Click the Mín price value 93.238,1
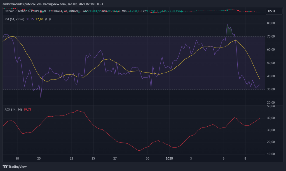The height and width of the screenshot is (171, 286). [x=134, y=11]
